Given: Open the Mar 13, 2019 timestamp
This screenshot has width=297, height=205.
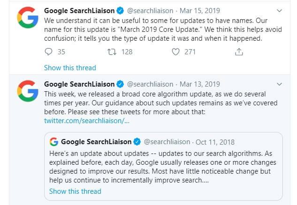Looking at the screenshot, I should click(199, 84).
